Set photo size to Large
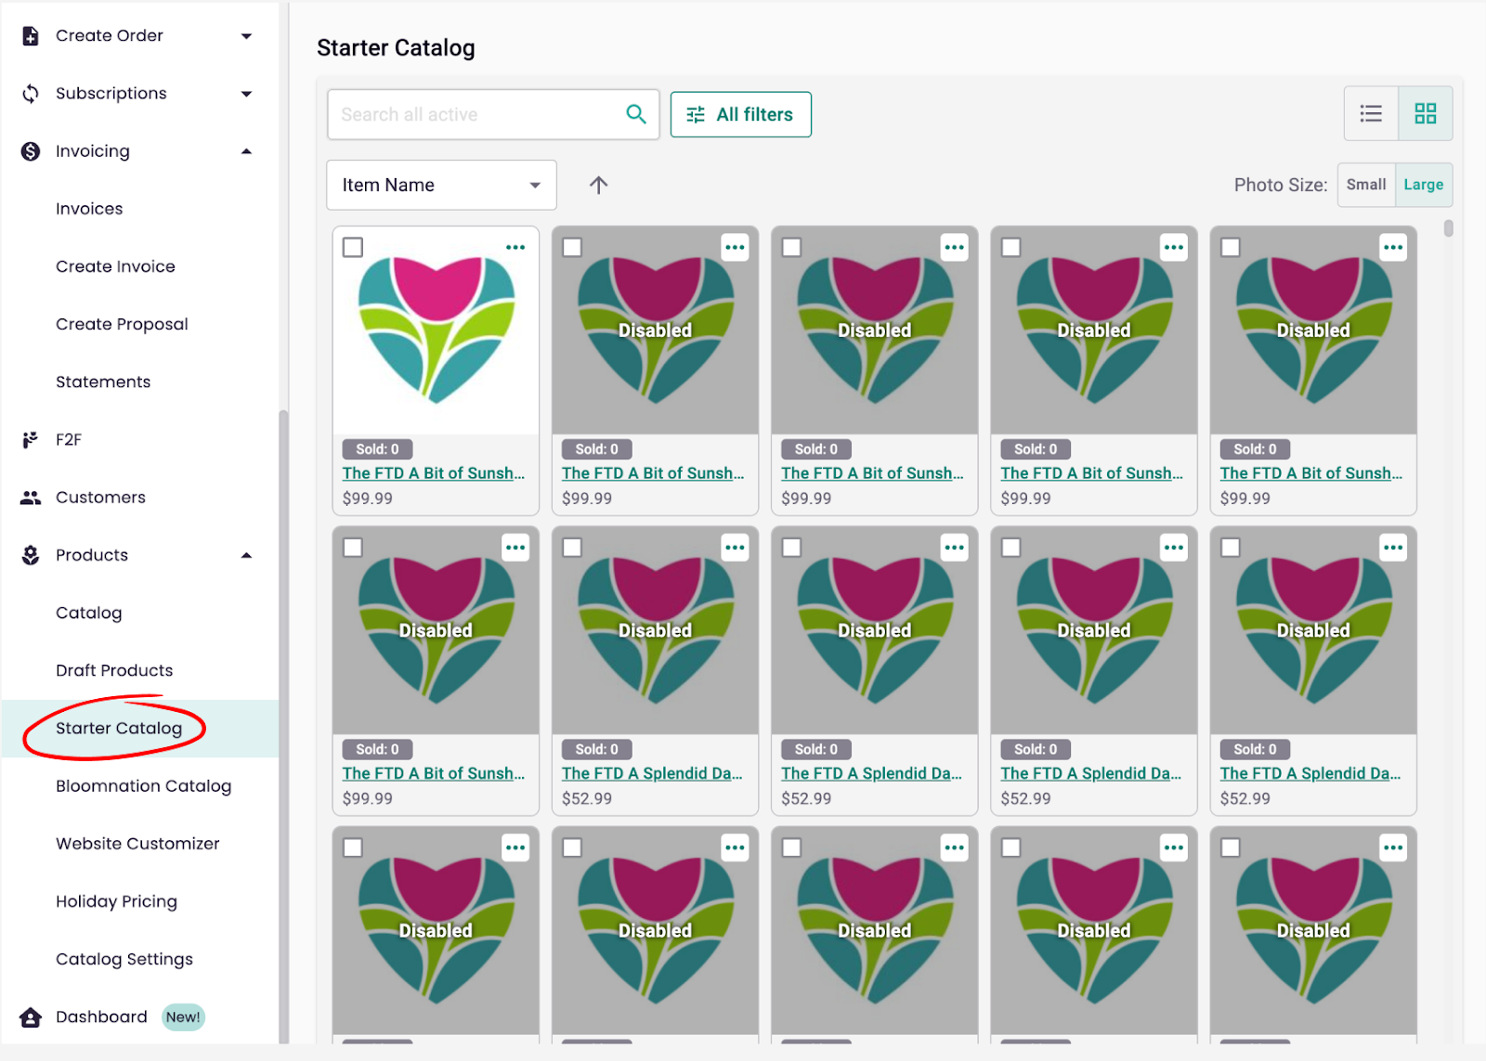The image size is (1486, 1061). click(1424, 185)
